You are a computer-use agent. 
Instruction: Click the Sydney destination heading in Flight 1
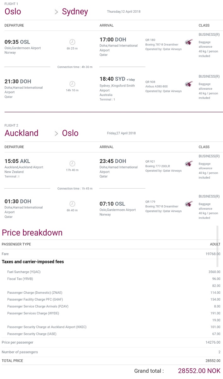(75, 12)
